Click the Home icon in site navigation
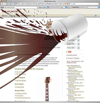 coord(3,16)
